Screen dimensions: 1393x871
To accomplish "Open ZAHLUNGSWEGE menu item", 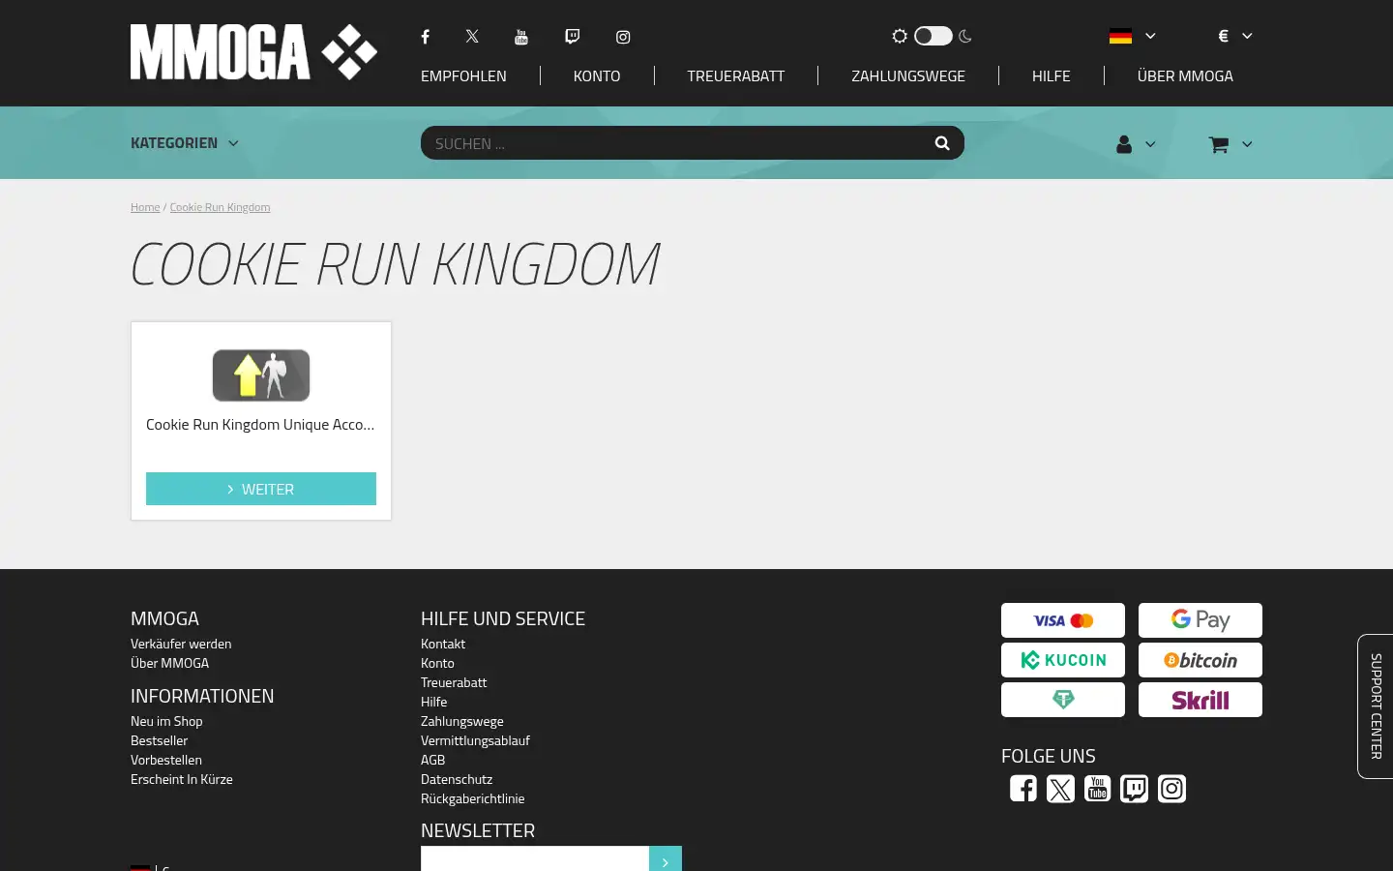I will click(908, 75).
